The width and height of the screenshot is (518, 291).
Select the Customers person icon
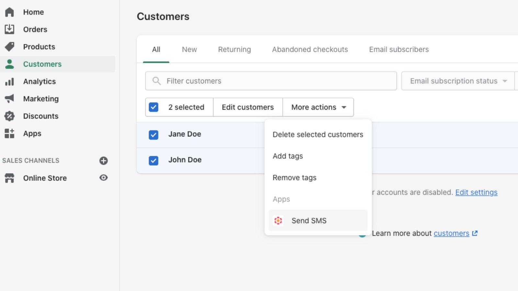click(10, 64)
